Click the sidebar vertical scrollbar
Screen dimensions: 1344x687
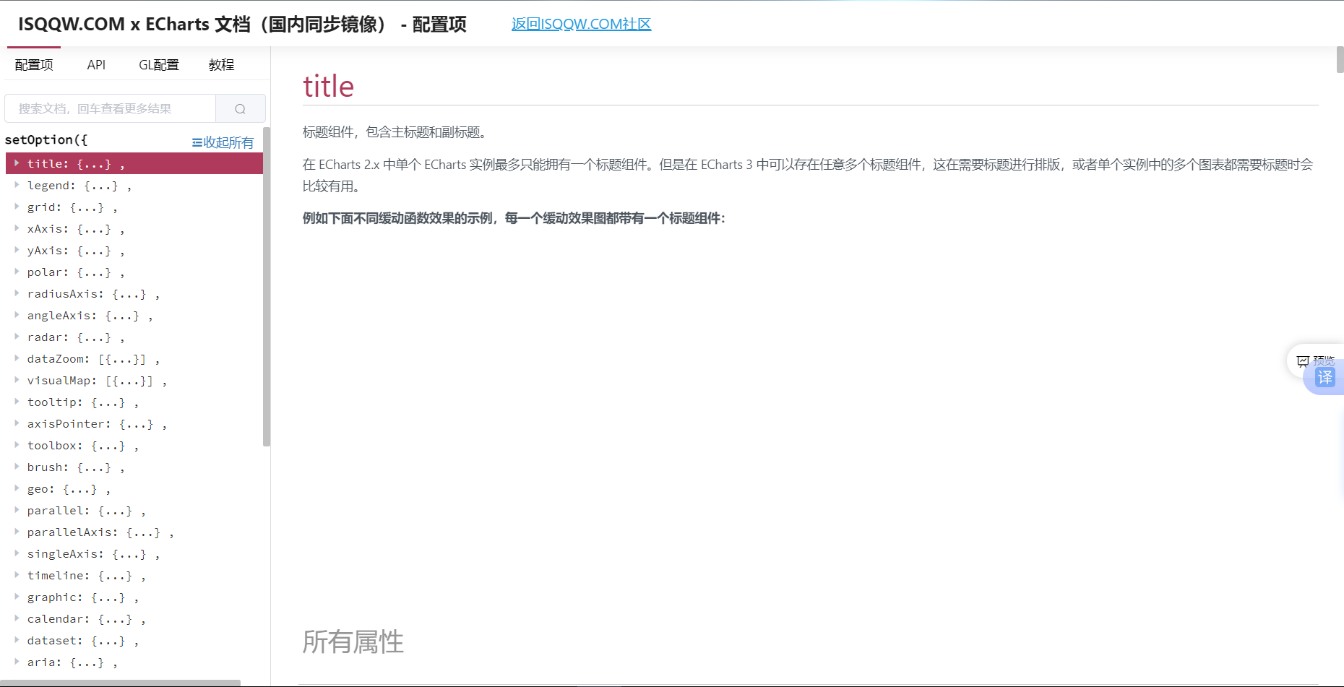coord(267,289)
